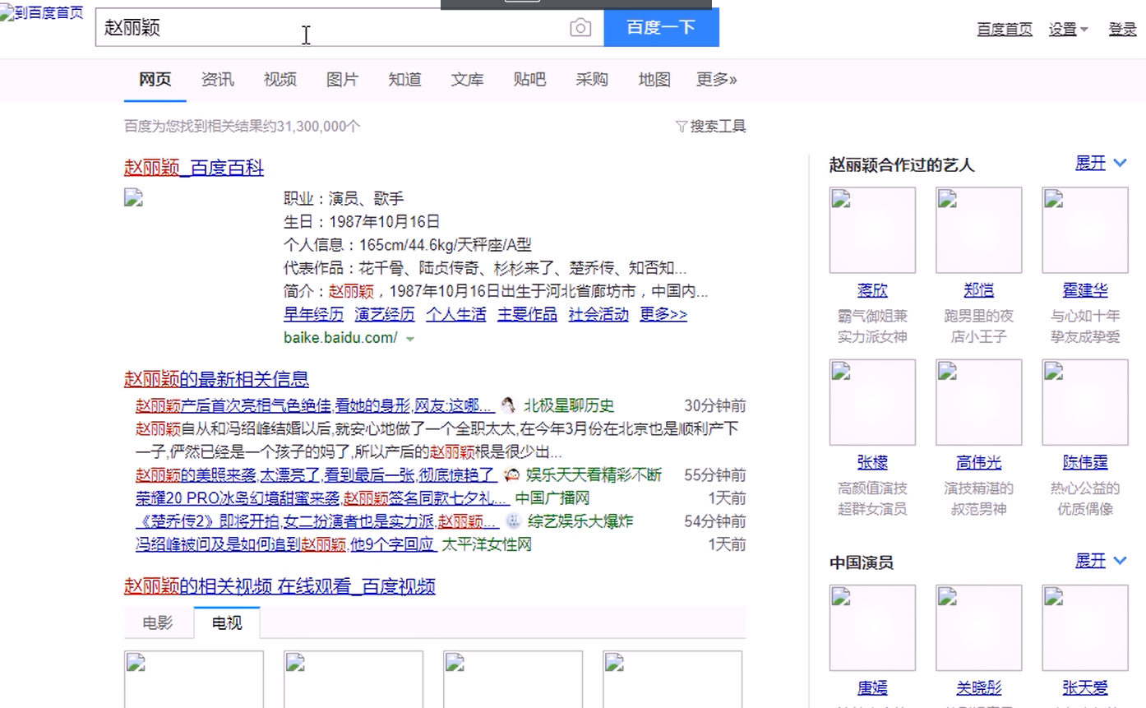Open the 百度首页 link in the header
Viewport: 1146px width, 708px height.
[1005, 29]
